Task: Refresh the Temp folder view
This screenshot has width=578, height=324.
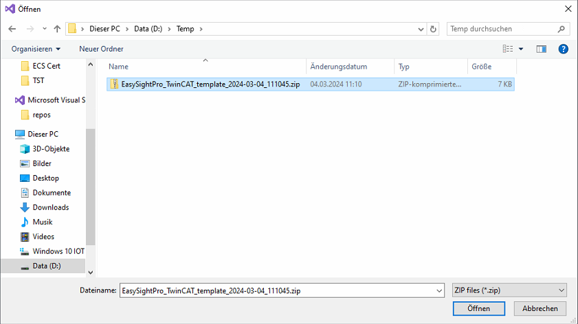Action: tap(433, 30)
